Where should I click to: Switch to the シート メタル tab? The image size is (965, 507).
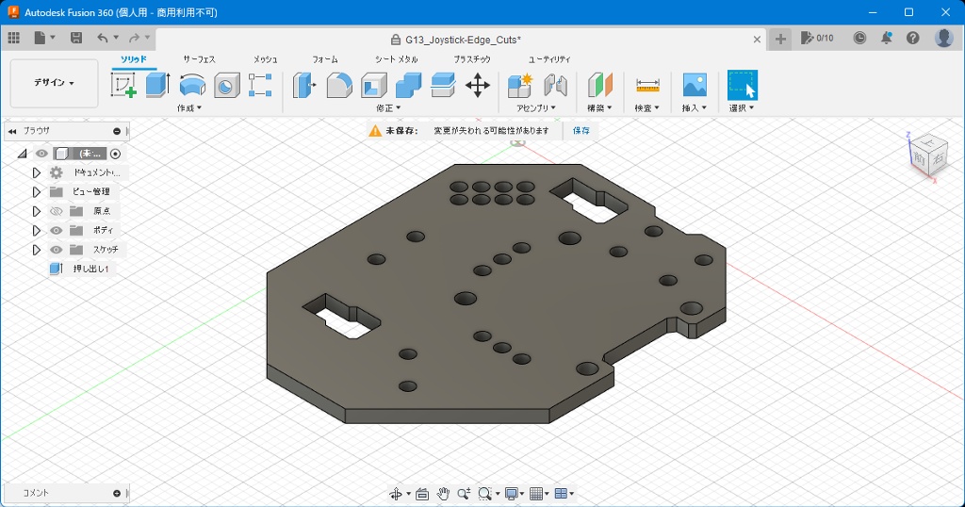coord(397,59)
